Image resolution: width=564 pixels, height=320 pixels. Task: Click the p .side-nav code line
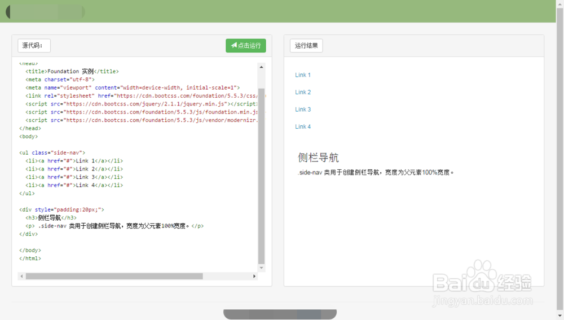(114, 226)
